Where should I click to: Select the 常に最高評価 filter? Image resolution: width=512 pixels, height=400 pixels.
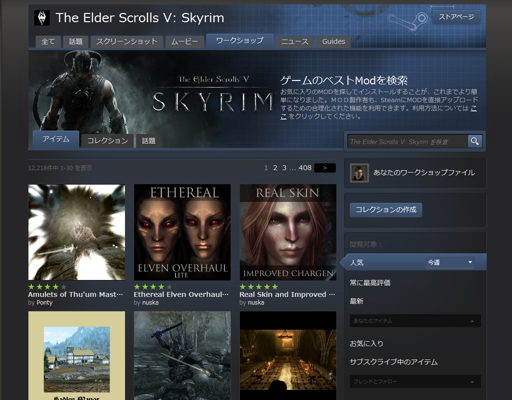(x=370, y=282)
